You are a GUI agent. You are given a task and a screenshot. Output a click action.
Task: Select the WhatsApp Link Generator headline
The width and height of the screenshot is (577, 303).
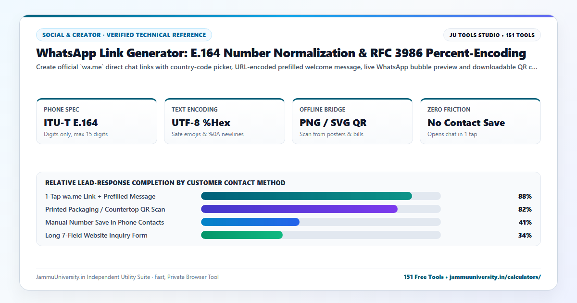(281, 53)
